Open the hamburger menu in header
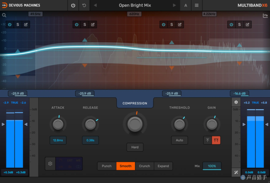270x183 pixels. [x=197, y=5]
